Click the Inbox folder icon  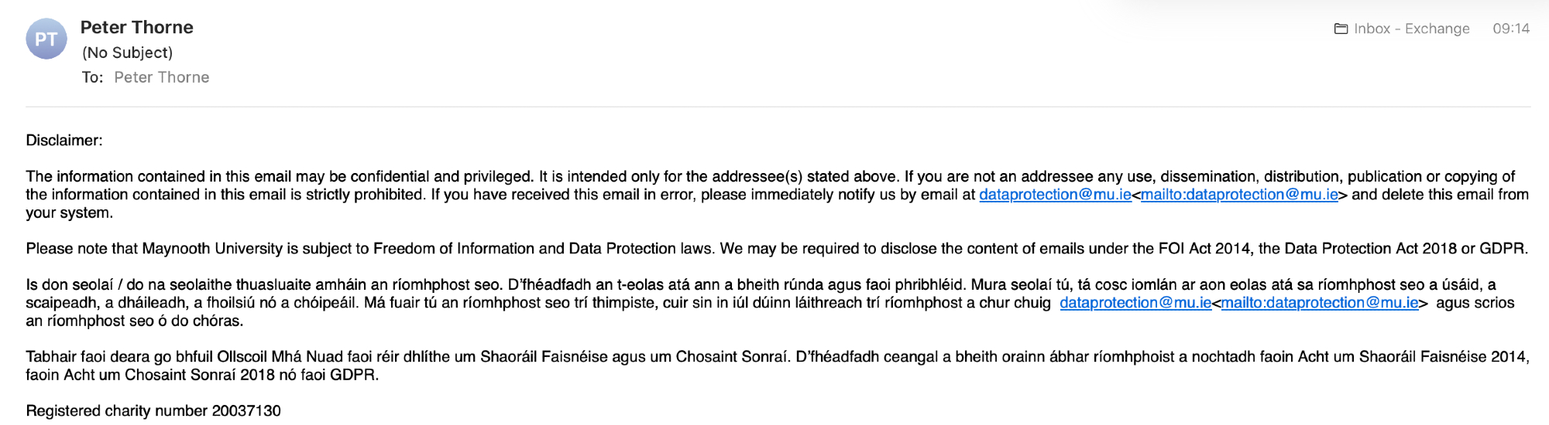[x=1341, y=29]
